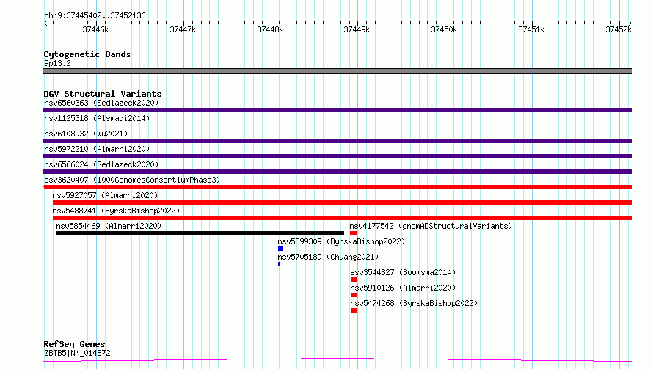Click the 37450k ruler mark
653x369 pixels.
pos(444,29)
